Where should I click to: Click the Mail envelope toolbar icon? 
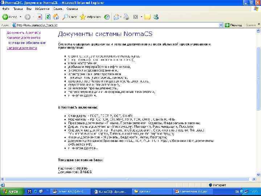click(116, 17)
